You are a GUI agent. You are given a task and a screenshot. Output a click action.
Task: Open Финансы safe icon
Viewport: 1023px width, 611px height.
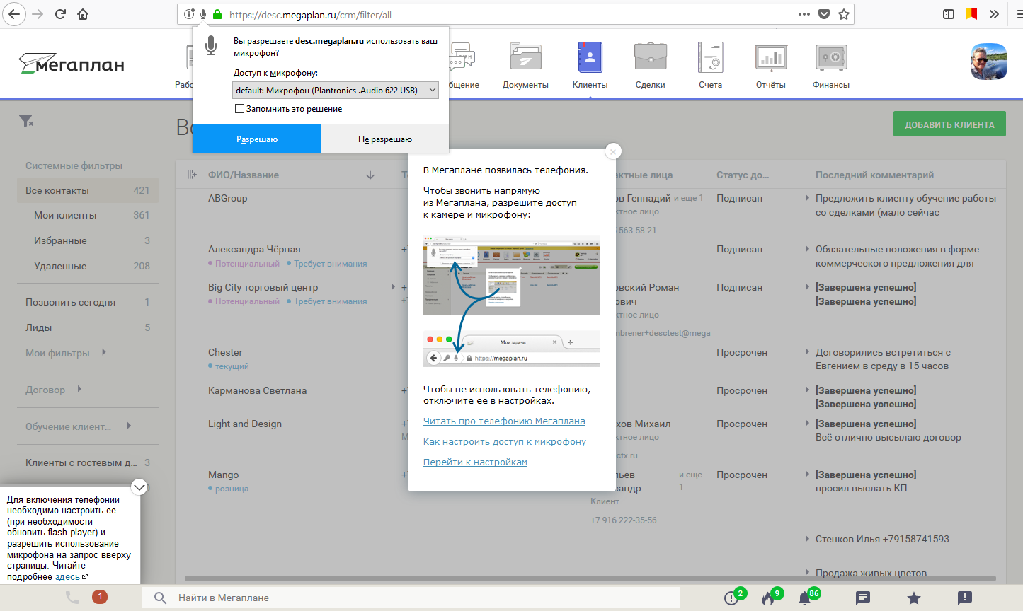tap(831, 57)
